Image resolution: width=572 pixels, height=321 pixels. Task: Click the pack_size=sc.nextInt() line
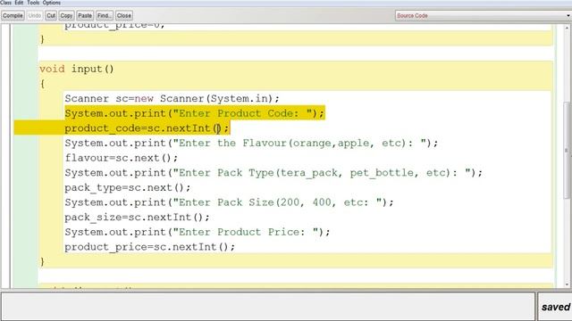tap(137, 218)
